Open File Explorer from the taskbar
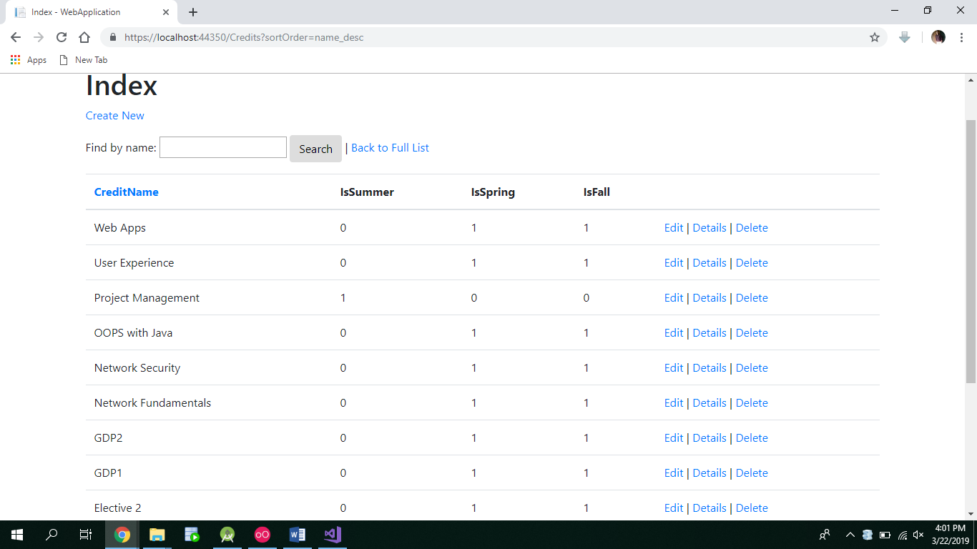The height and width of the screenshot is (549, 977). 157,535
